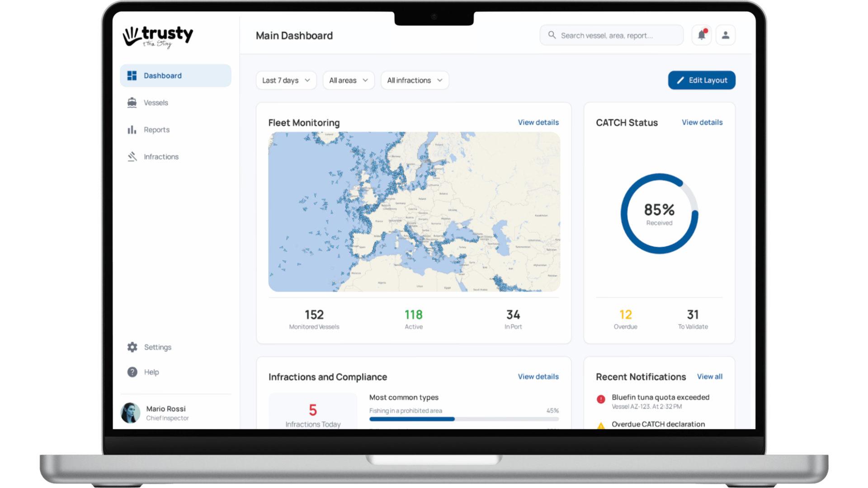Viewport: 868px width, 488px height.
Task: Navigate to the Vessels menu item
Action: point(156,103)
